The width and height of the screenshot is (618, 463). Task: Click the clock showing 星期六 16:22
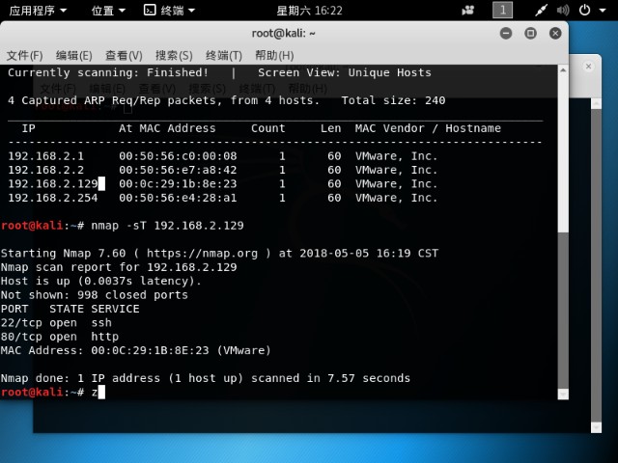coord(309,11)
